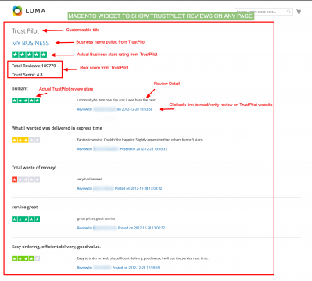
Task: Click the 'great prices great service' text
Action: click(96, 219)
